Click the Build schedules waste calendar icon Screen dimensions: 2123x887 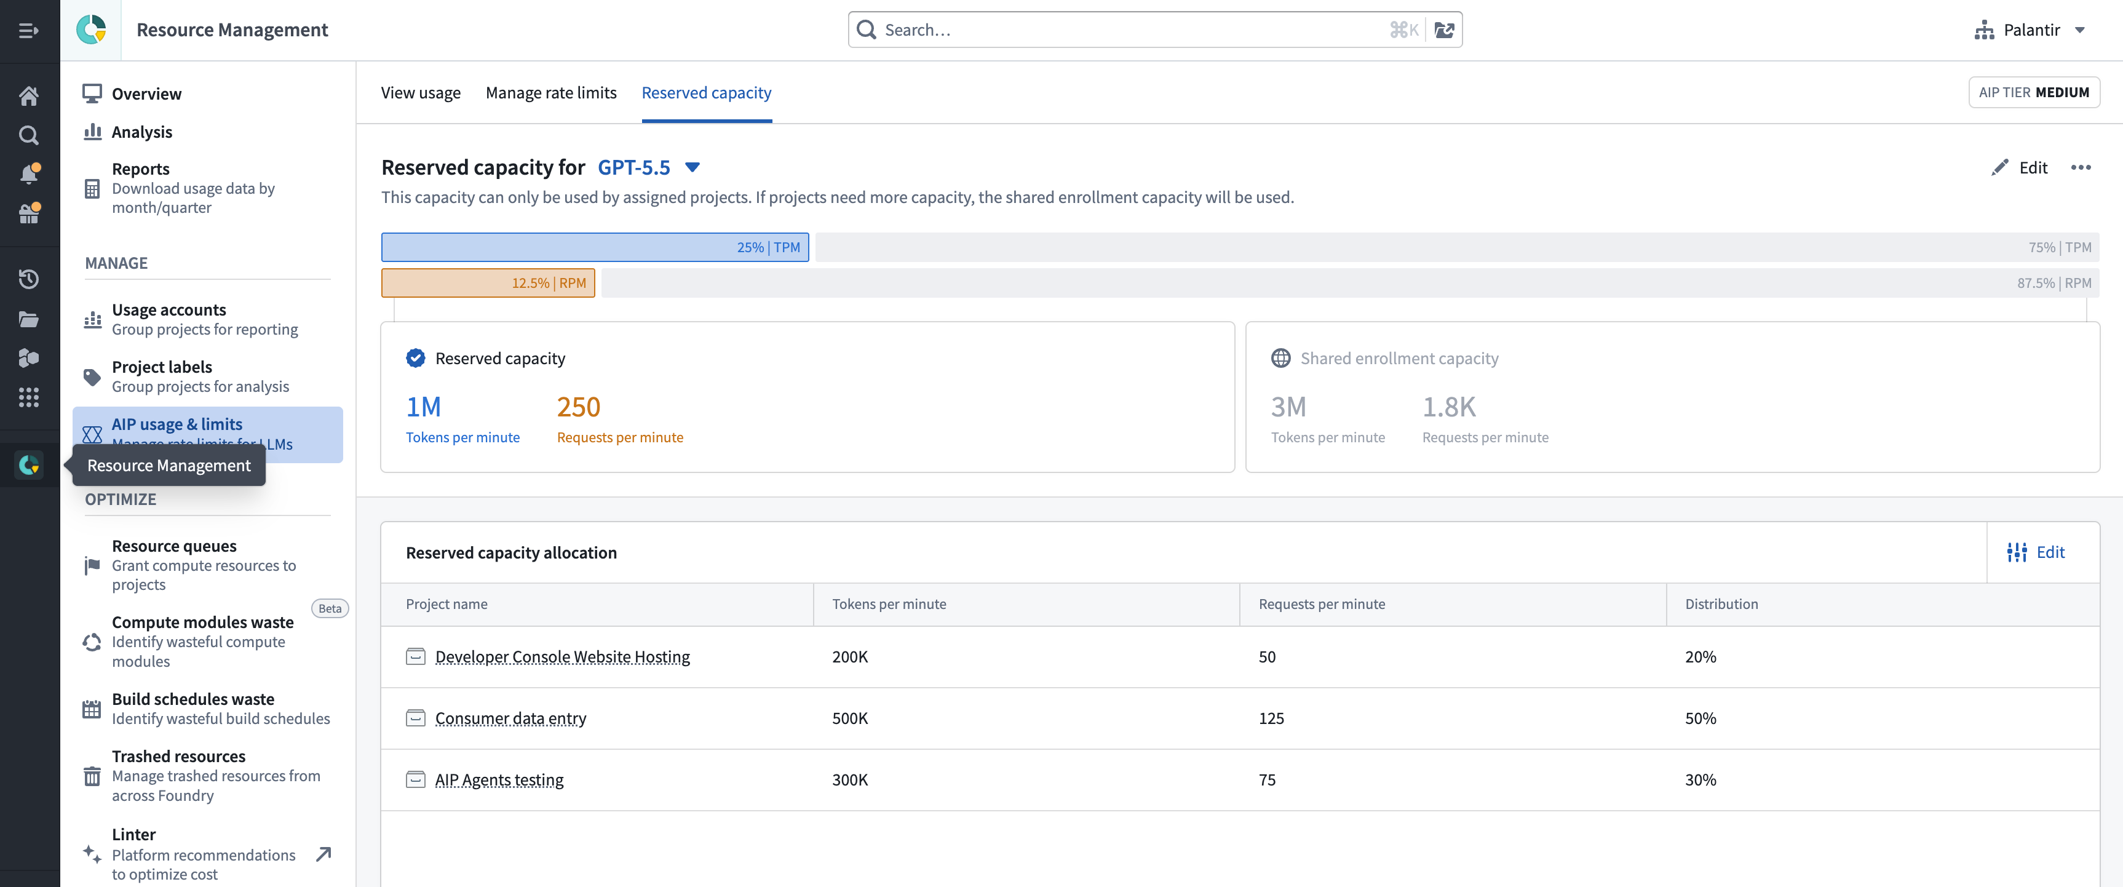click(x=92, y=709)
